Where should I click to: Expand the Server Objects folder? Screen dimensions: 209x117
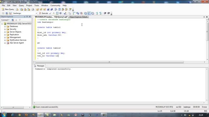(5, 32)
